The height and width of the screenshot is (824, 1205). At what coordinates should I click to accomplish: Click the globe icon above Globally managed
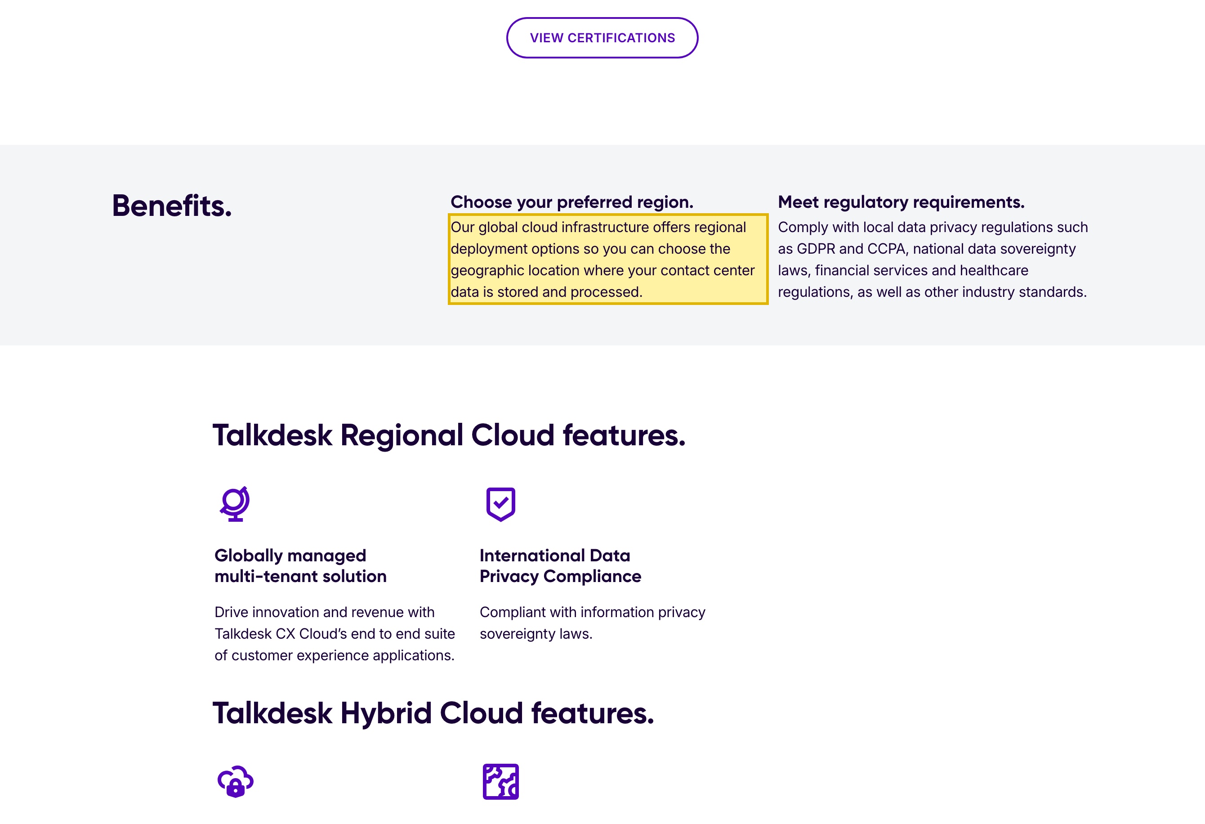tap(235, 503)
